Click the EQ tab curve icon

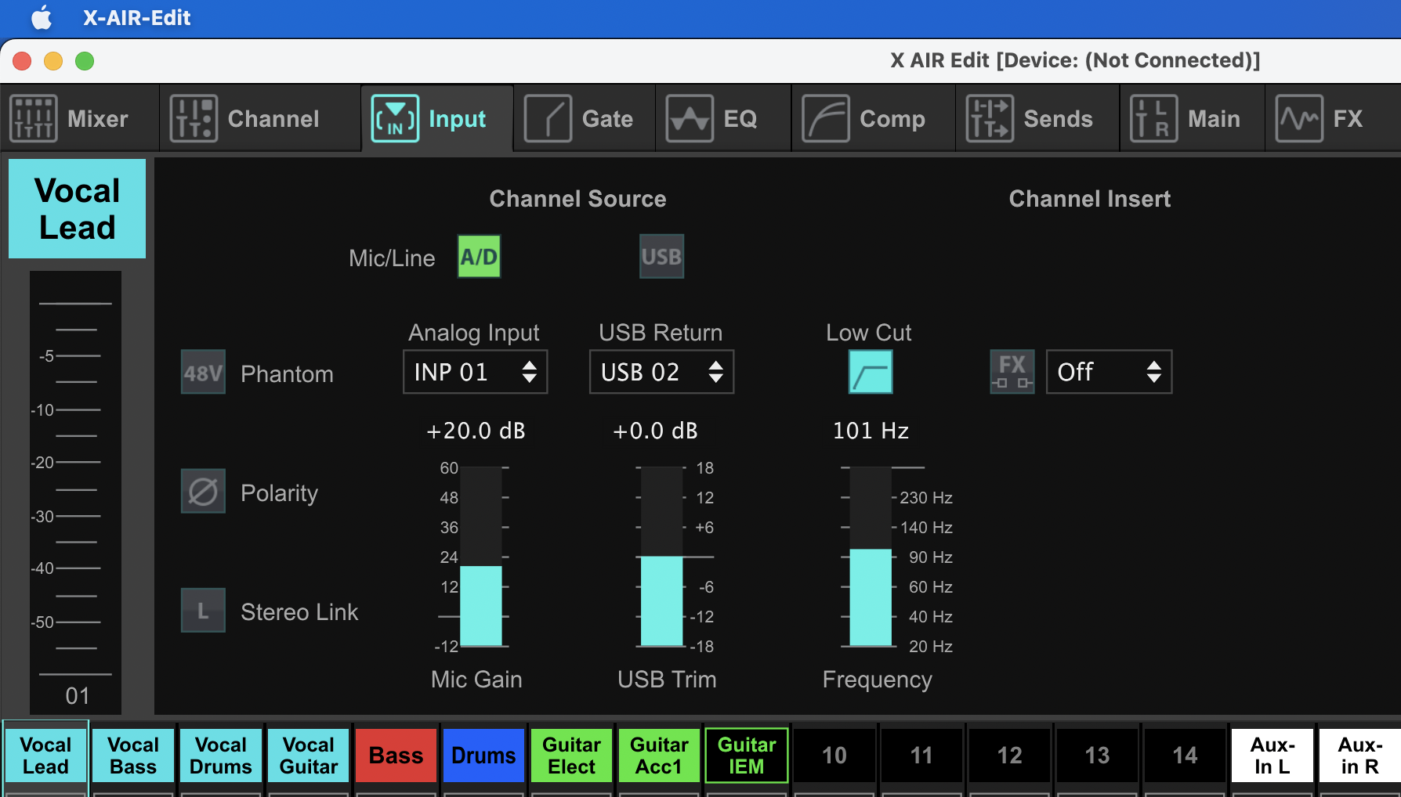click(x=690, y=118)
